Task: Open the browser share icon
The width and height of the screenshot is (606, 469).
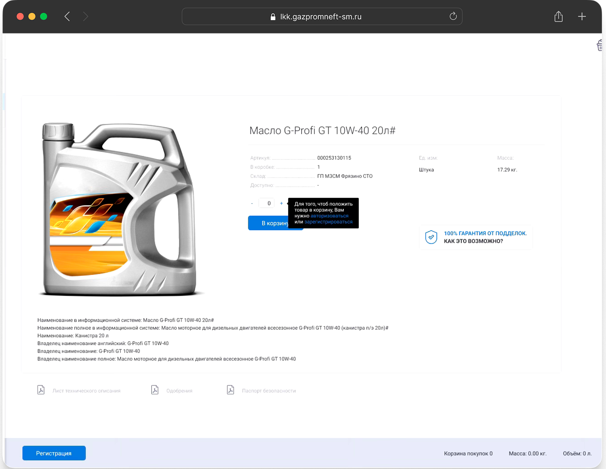Action: coord(558,17)
